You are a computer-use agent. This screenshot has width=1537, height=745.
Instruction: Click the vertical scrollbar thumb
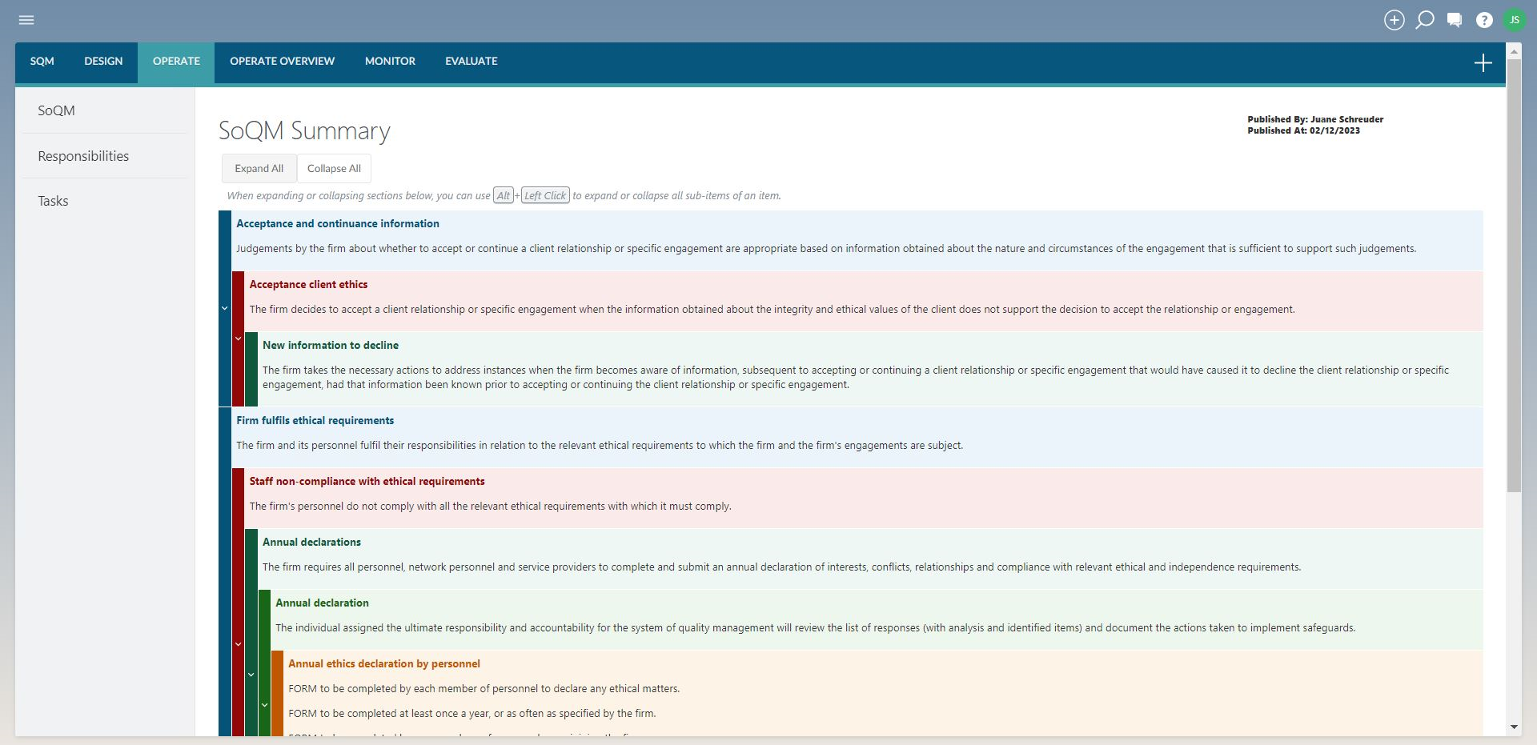click(1514, 275)
